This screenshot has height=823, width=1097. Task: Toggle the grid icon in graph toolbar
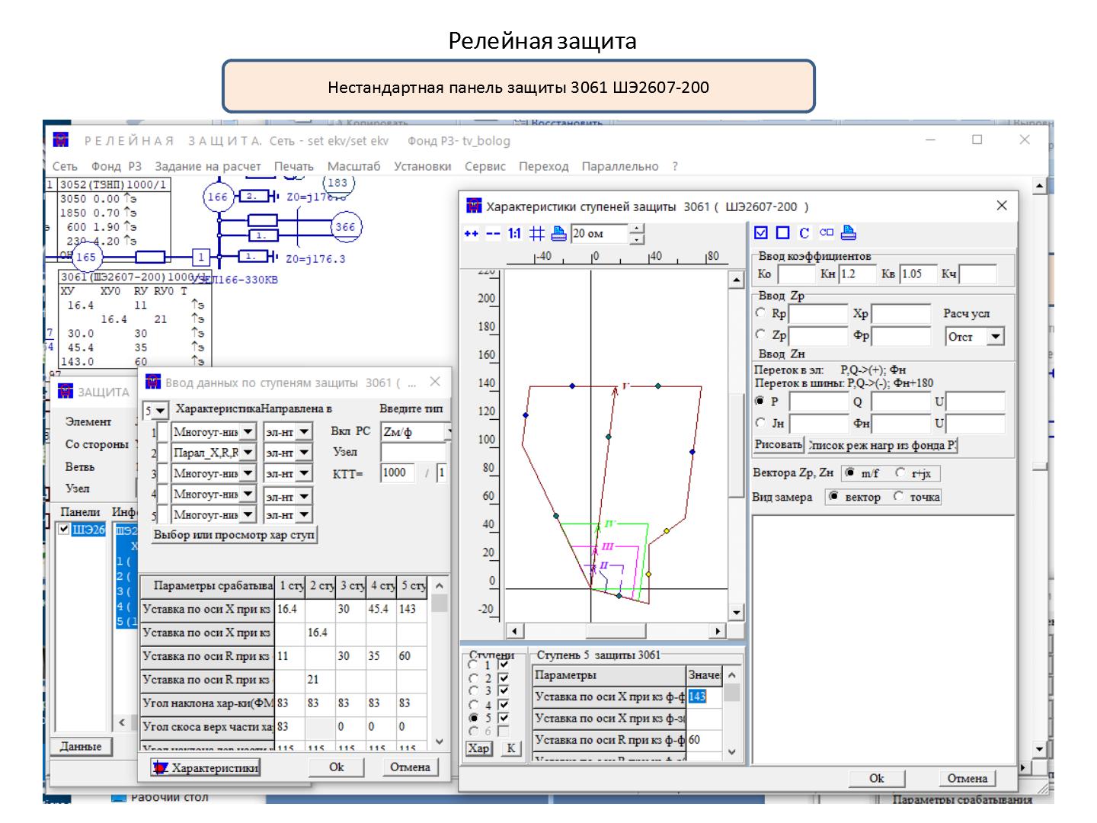pos(537,234)
